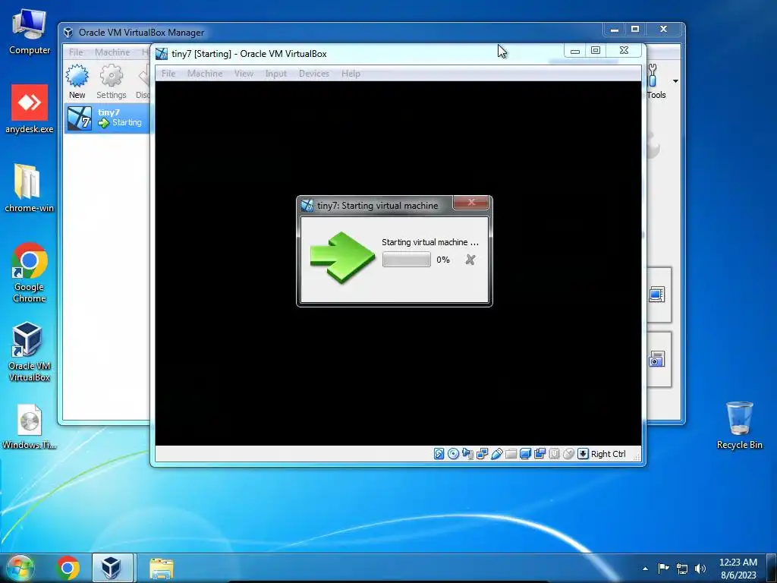Open the tiny7 window Machine menu

205,74
